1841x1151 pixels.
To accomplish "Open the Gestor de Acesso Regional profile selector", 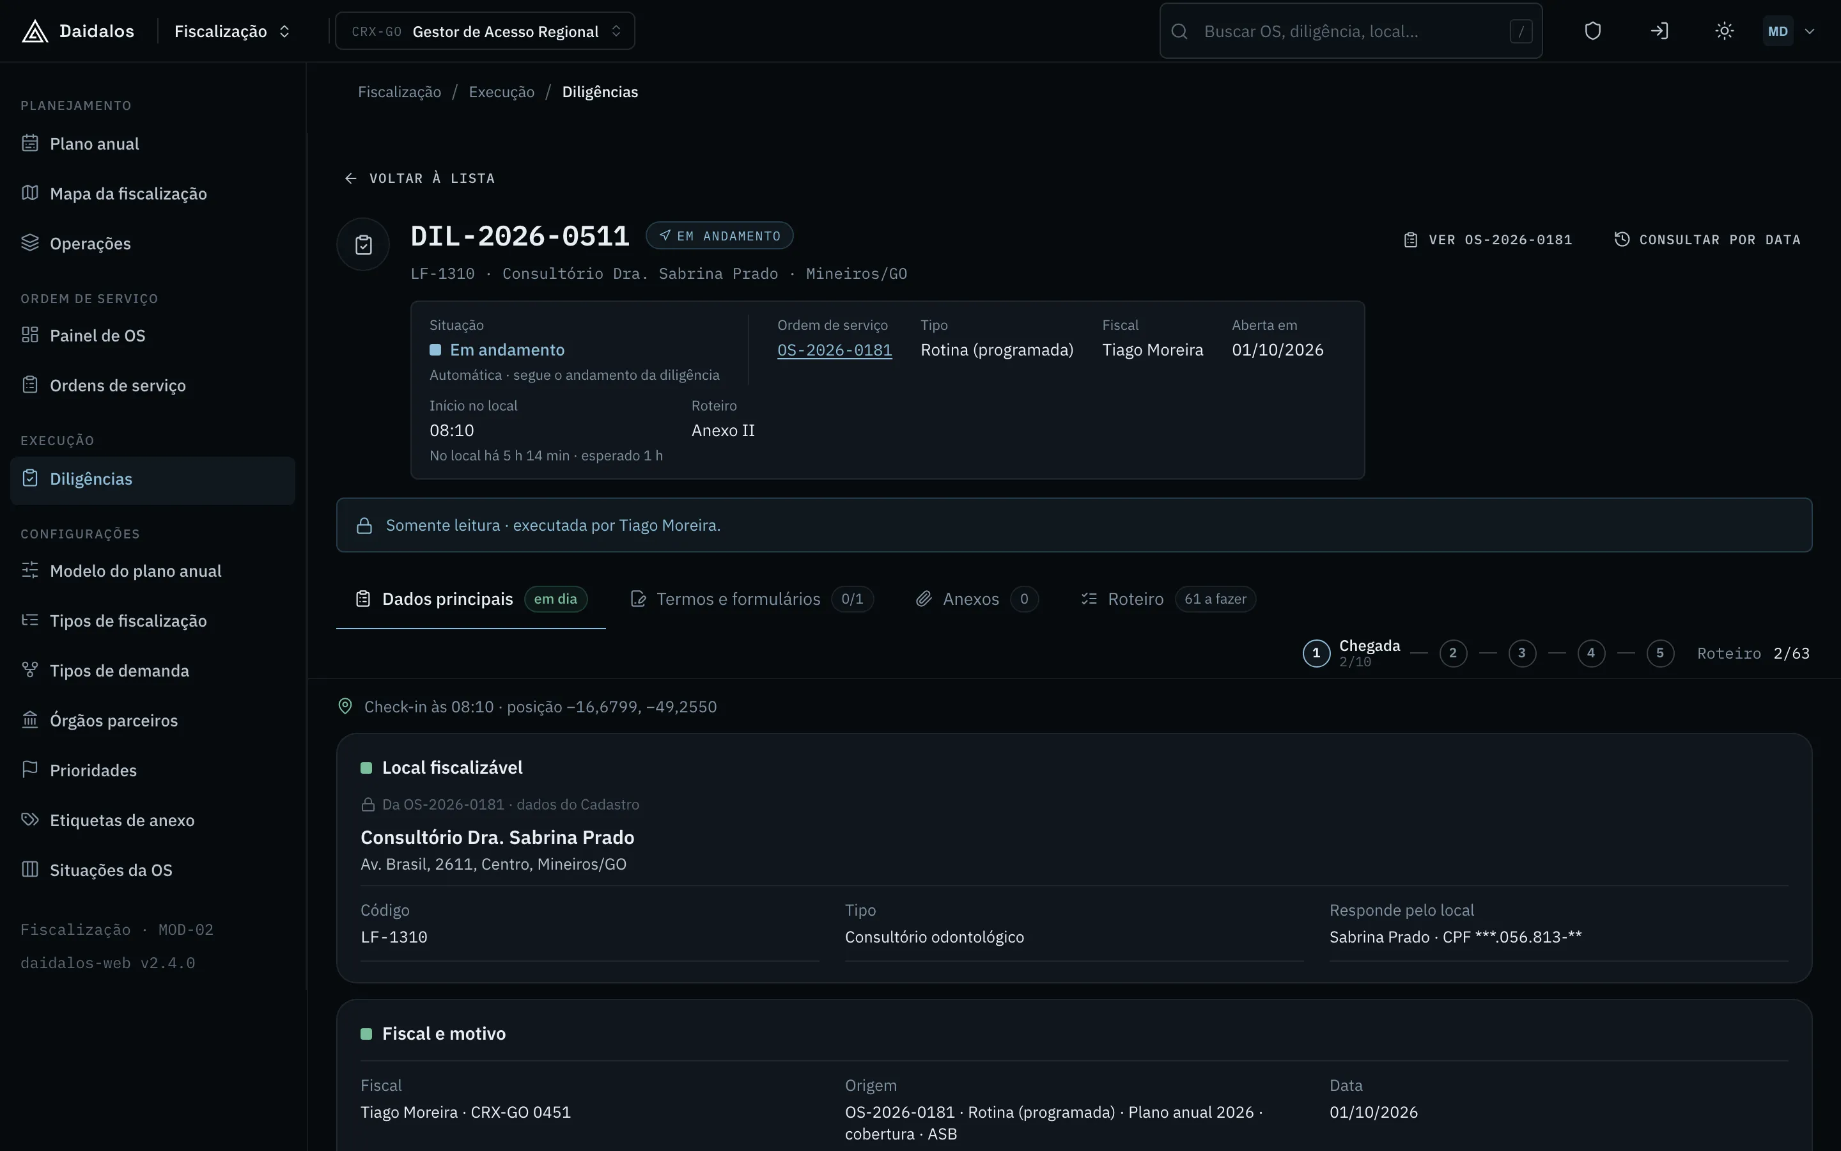I will pyautogui.click(x=485, y=31).
